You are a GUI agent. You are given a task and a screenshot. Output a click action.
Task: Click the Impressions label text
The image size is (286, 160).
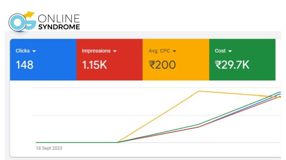[x=96, y=51]
